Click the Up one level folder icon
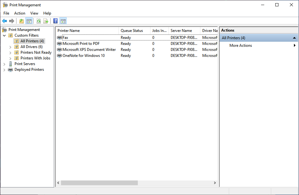The height and width of the screenshot is (195, 299). point(21,21)
